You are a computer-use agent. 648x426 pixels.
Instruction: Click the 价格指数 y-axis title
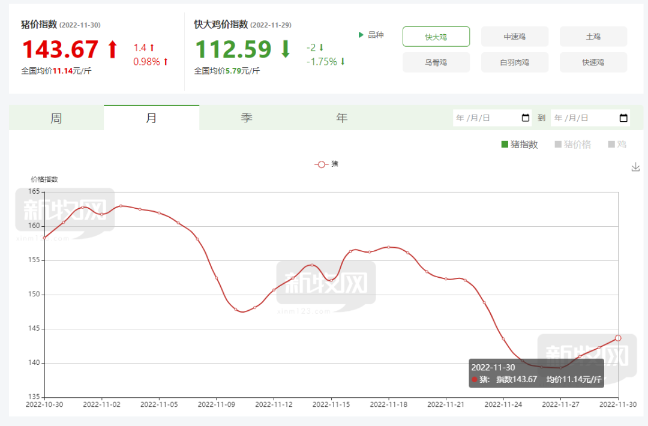(x=44, y=179)
